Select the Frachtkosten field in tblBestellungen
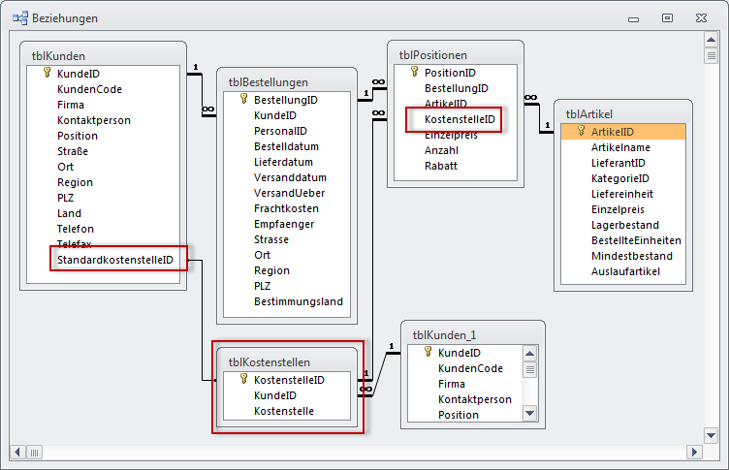This screenshot has height=470, width=729. tap(286, 208)
